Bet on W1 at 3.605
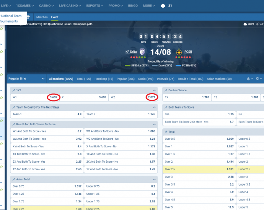Viewport: 264px width, 210px height. [35, 97]
